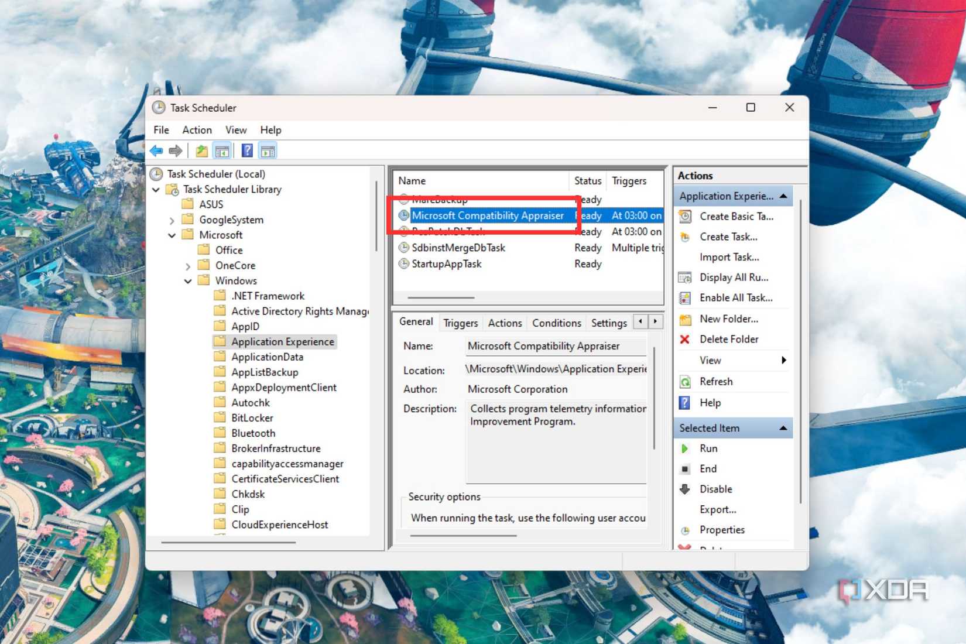Expand the OneCore folder in the tree
Screen dimensions: 966x644
coord(188,265)
